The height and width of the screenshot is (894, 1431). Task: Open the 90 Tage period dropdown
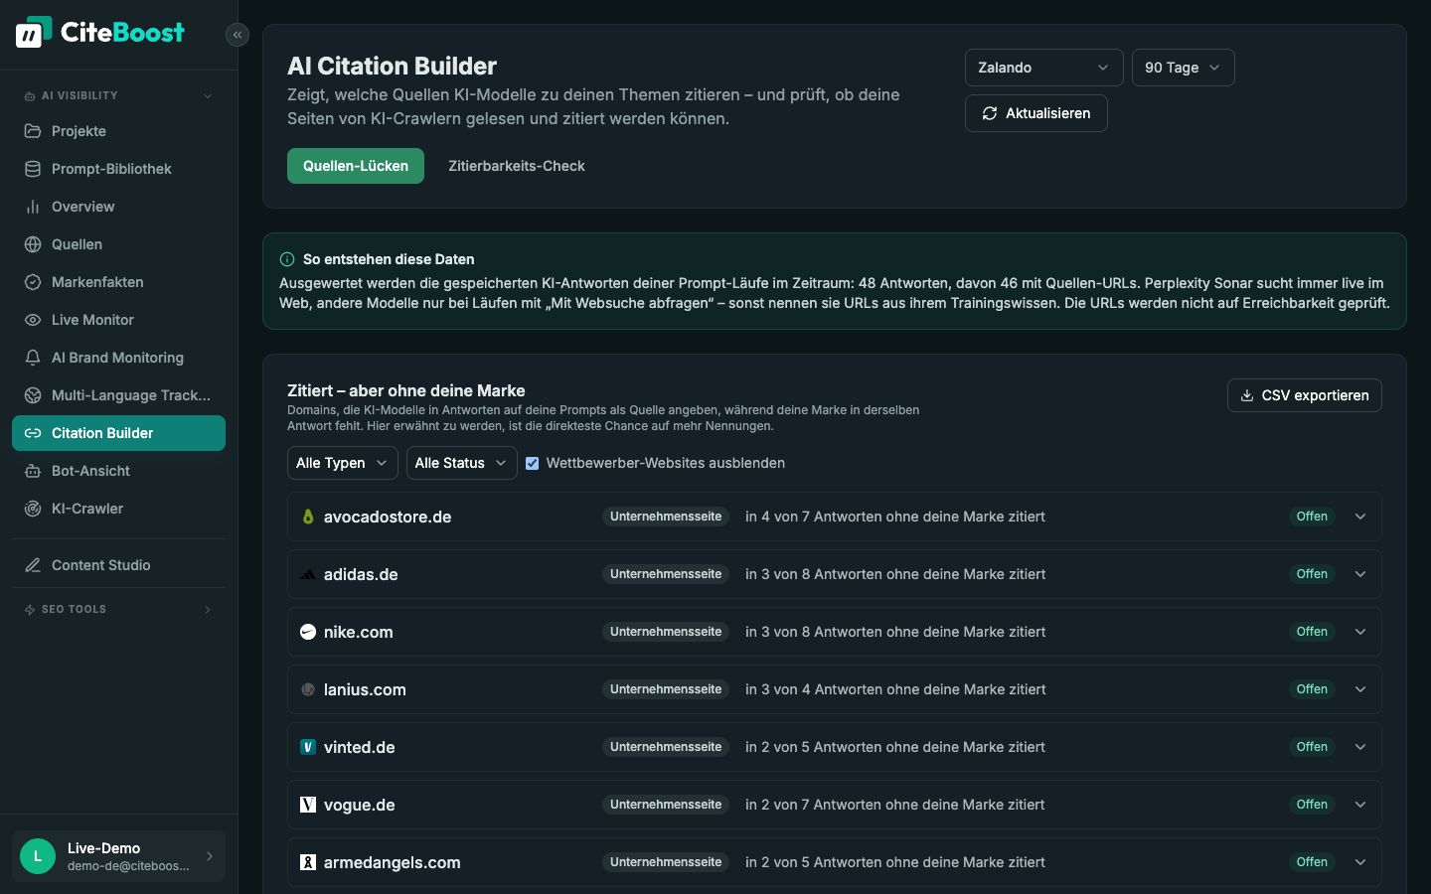point(1183,68)
